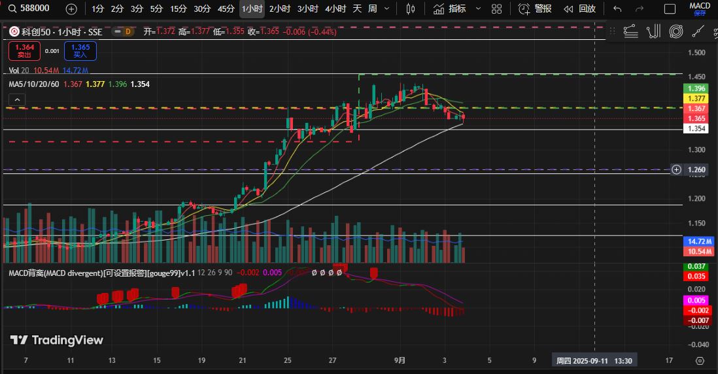Click the plus marker at price 1.260
718x374 pixels.
[676, 169]
